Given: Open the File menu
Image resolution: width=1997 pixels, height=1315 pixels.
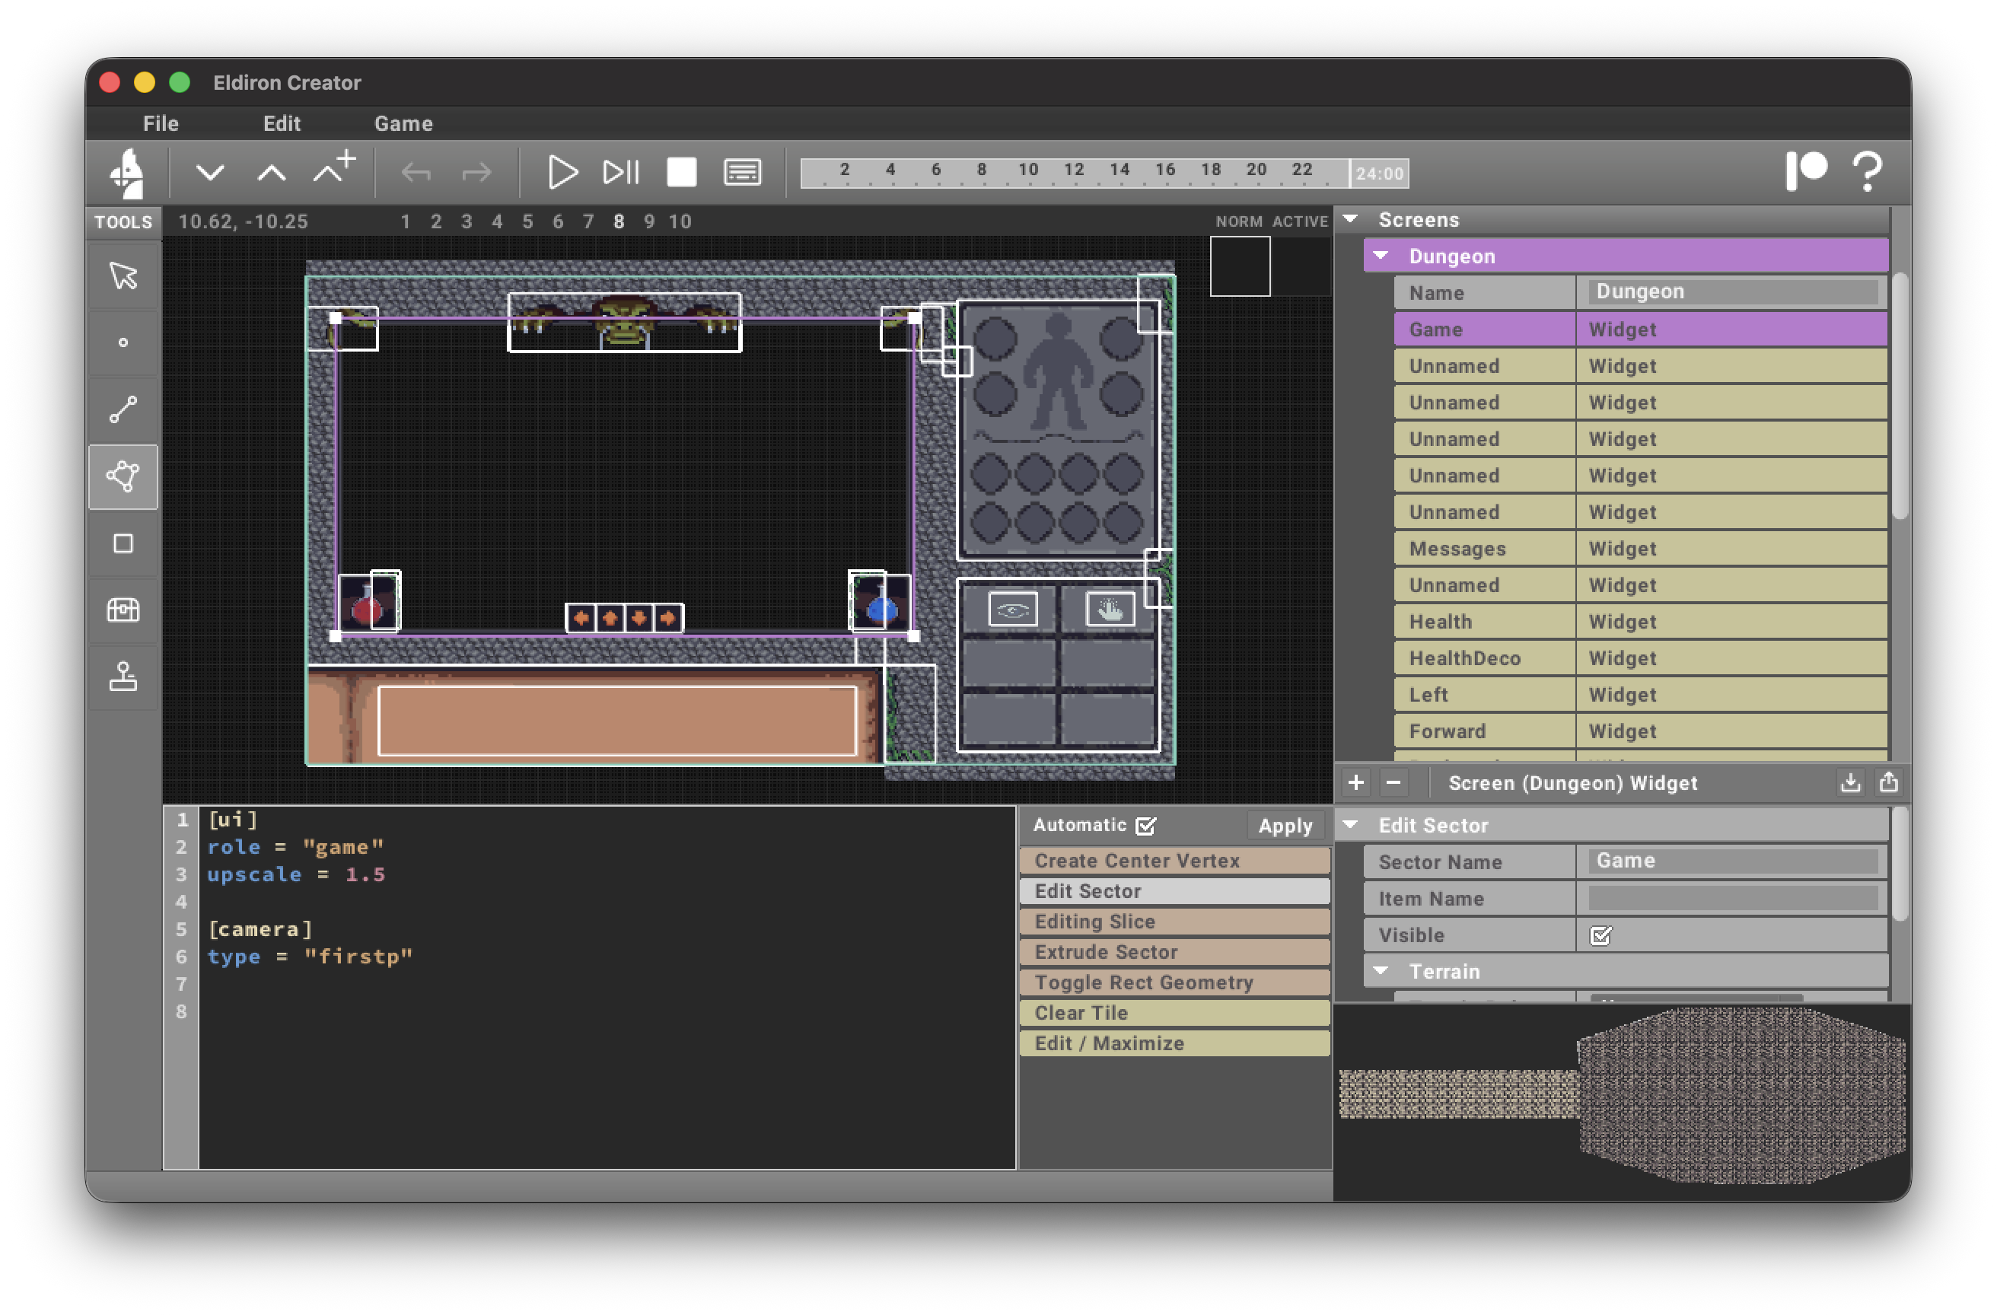Looking at the screenshot, I should 161,123.
